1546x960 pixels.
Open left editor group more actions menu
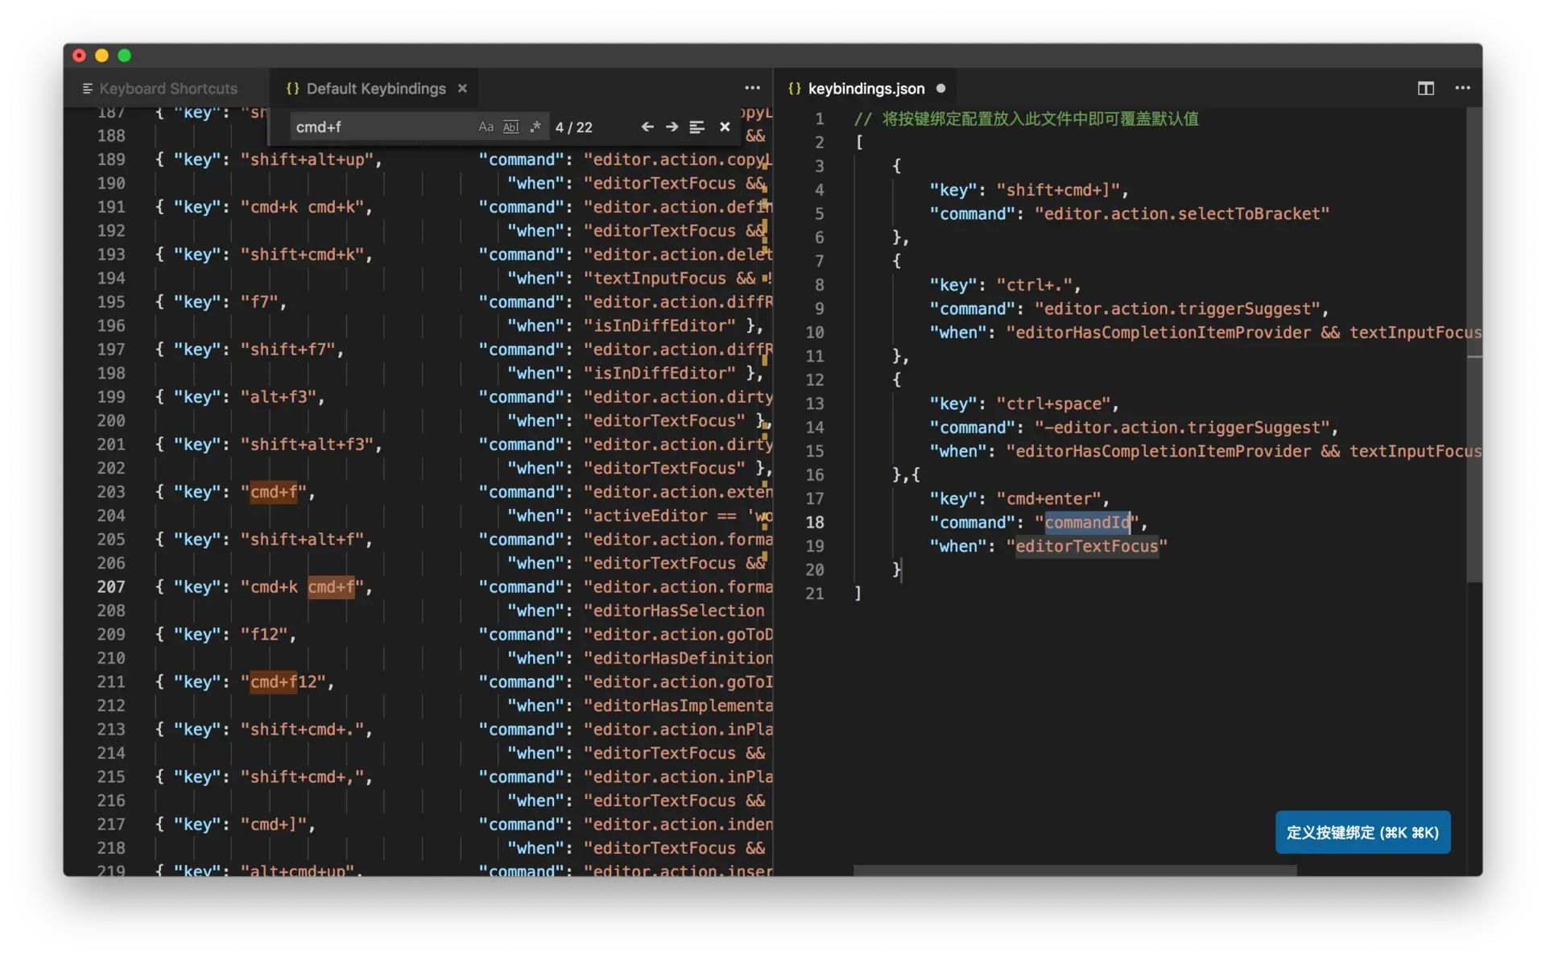[752, 88]
